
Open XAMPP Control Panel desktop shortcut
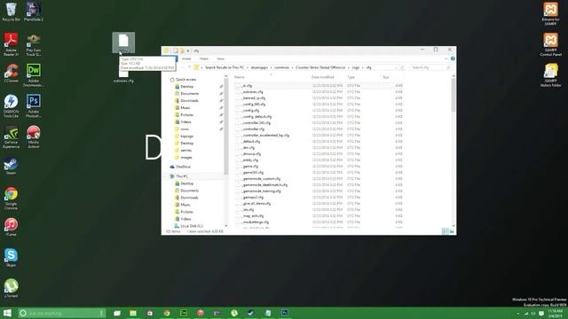click(x=550, y=44)
